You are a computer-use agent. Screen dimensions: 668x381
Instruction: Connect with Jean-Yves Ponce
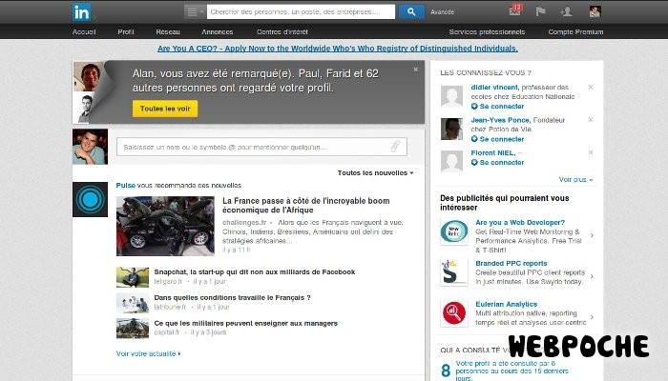tap(497, 139)
